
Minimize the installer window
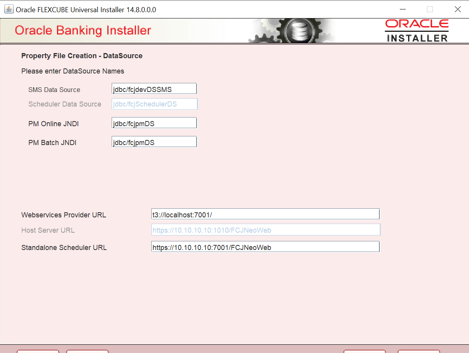403,9
